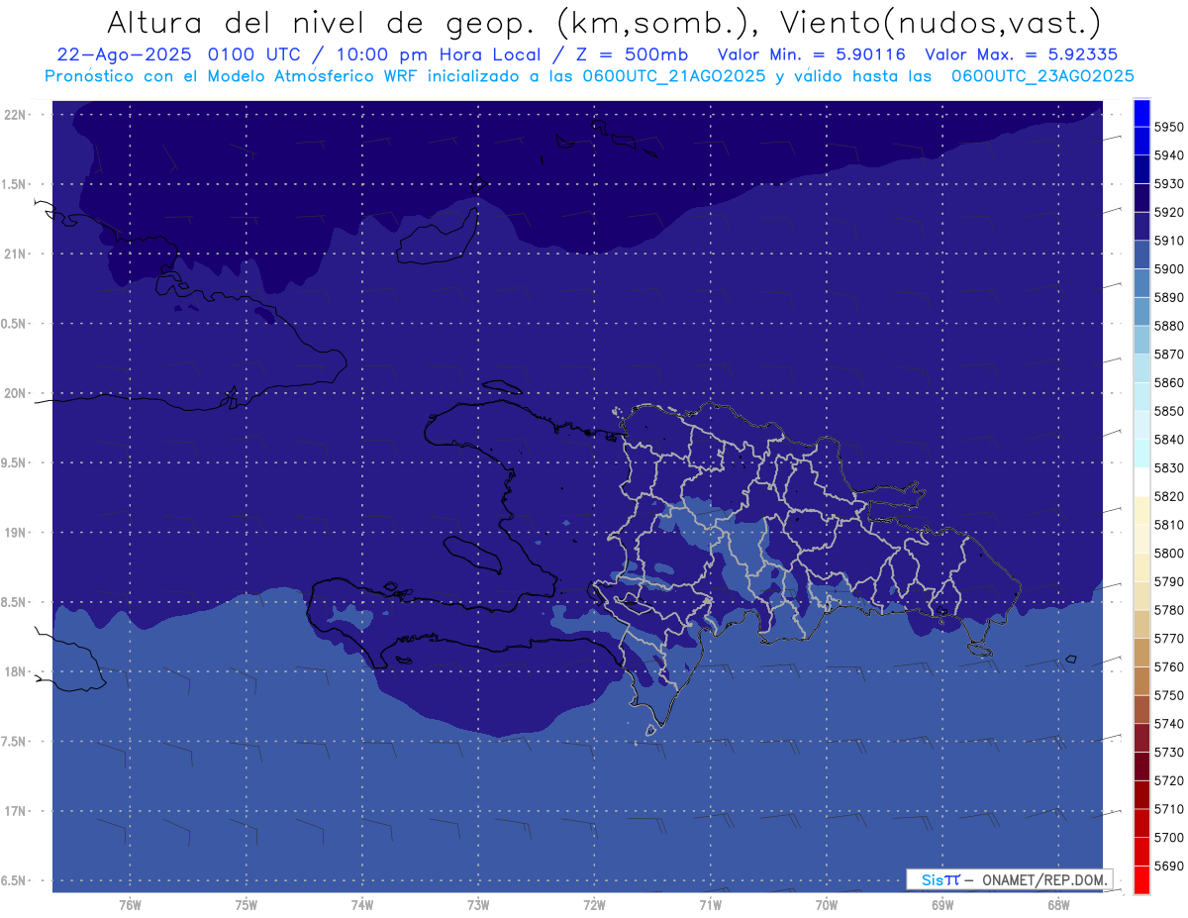Click the bright blue swatch above 5950
The width and height of the screenshot is (1188, 918).
click(x=1141, y=113)
